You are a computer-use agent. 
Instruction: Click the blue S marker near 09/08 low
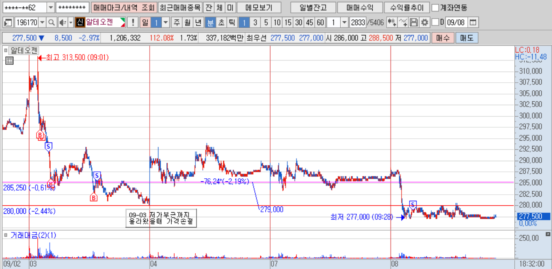pos(413,205)
